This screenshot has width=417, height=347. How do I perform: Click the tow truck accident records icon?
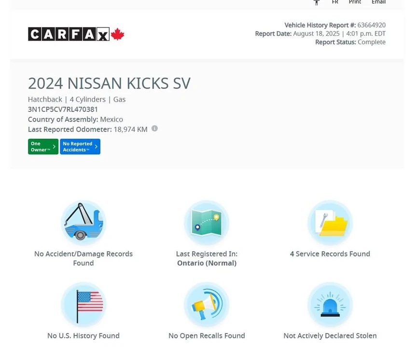coord(83,223)
